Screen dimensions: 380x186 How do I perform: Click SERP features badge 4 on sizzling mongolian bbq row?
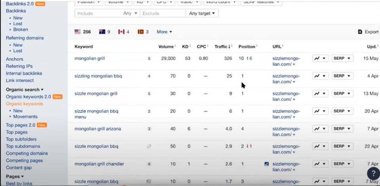tap(149, 76)
